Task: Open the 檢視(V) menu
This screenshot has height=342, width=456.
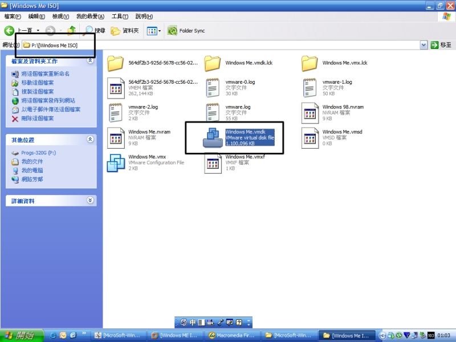Action: [x=60, y=17]
